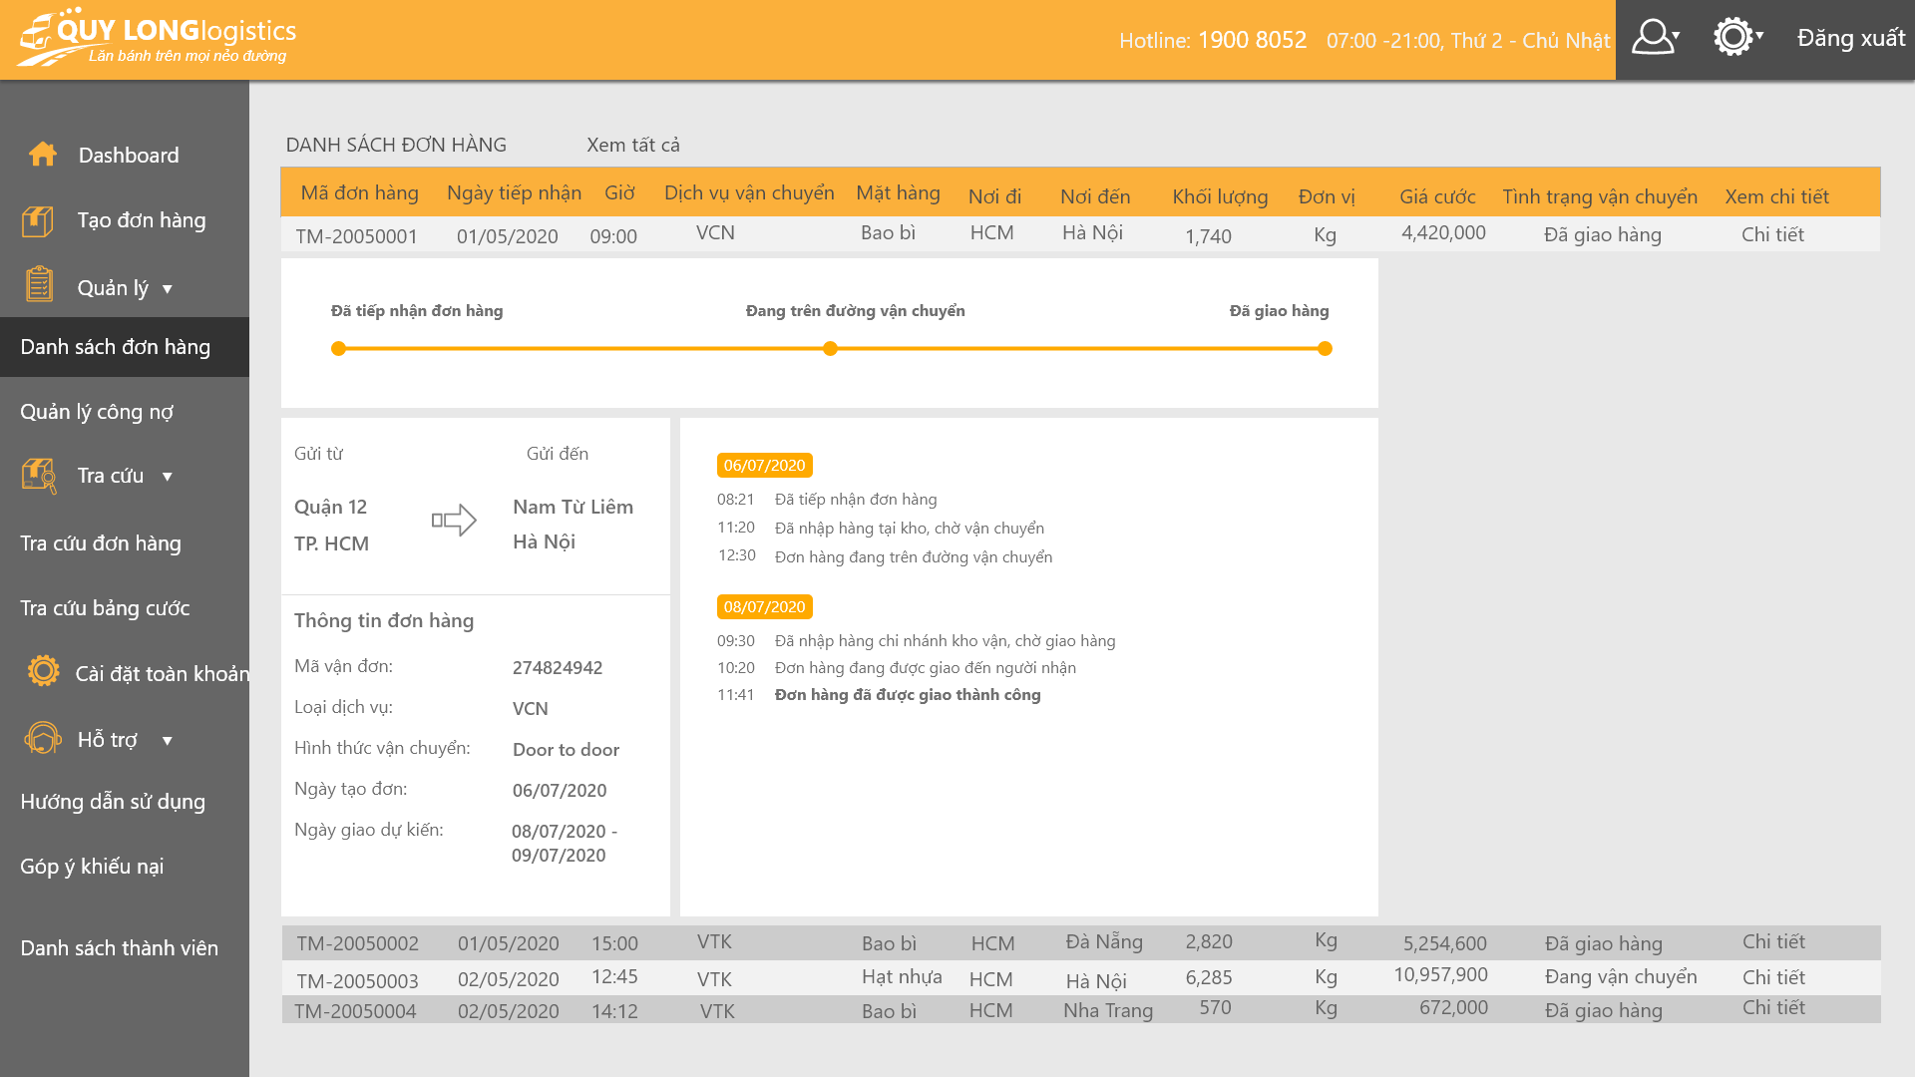
Task: Click the Tạo đơn hàng box icon
Action: 38,220
